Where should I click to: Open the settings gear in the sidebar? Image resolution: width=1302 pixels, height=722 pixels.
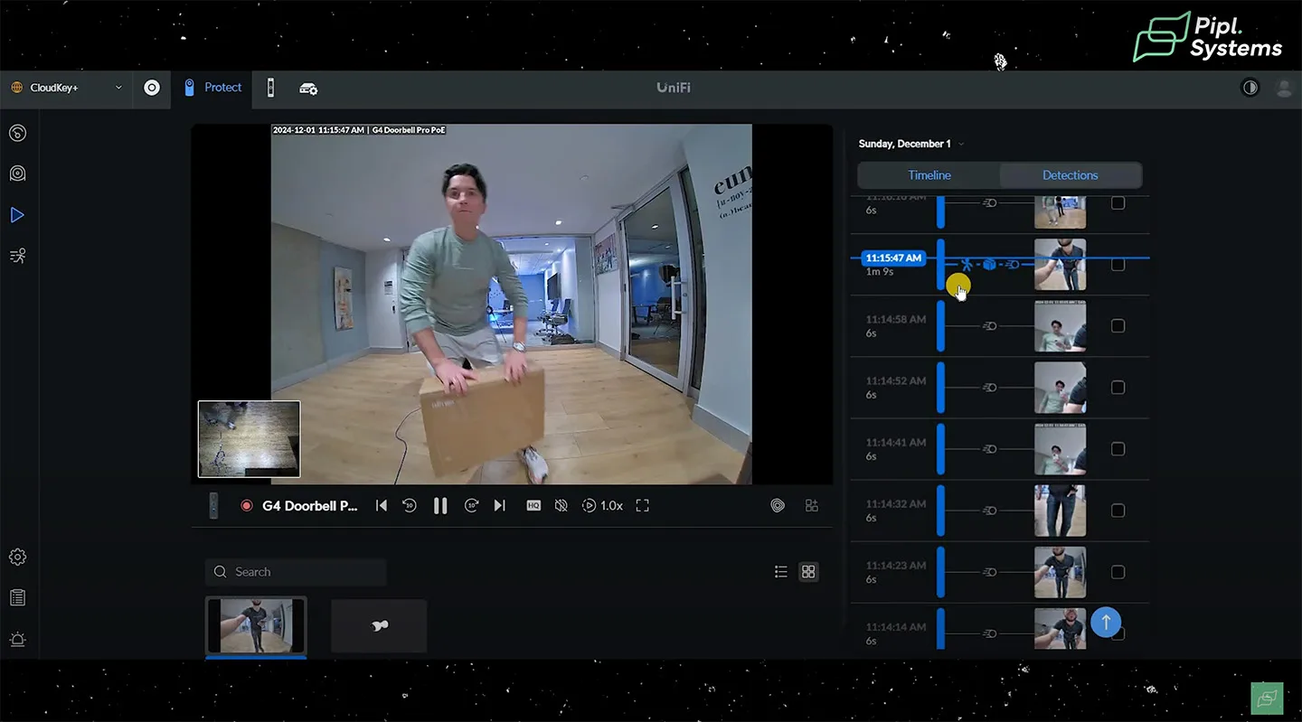coord(17,557)
